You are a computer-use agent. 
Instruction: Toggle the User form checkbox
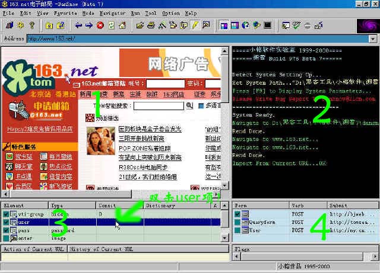click(x=237, y=230)
